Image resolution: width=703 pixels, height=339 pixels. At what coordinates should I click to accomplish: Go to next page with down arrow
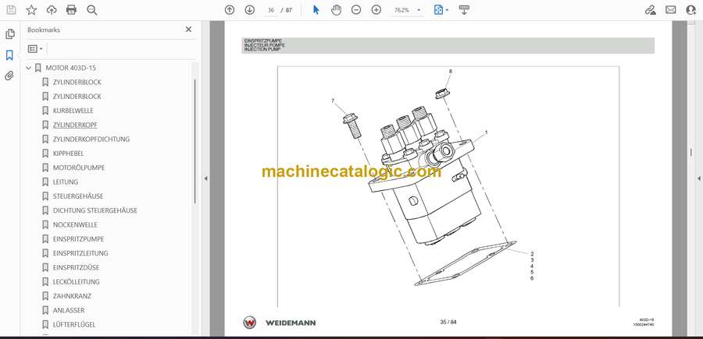pos(249,10)
